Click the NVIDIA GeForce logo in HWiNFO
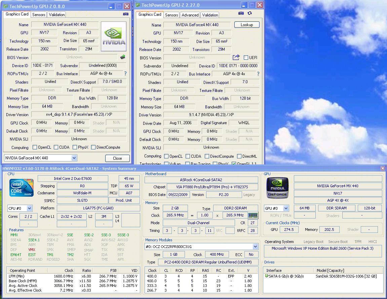Screen dimensions: 387x299 pyautogui.click(x=277, y=187)
